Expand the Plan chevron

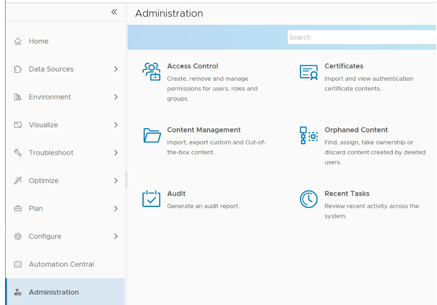click(116, 208)
